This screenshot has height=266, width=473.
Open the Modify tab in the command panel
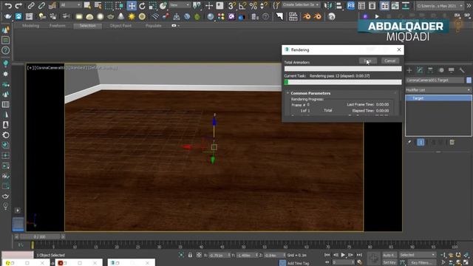[420, 70]
